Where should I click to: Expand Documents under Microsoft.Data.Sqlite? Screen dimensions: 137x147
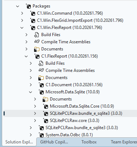click(x=35, y=99)
